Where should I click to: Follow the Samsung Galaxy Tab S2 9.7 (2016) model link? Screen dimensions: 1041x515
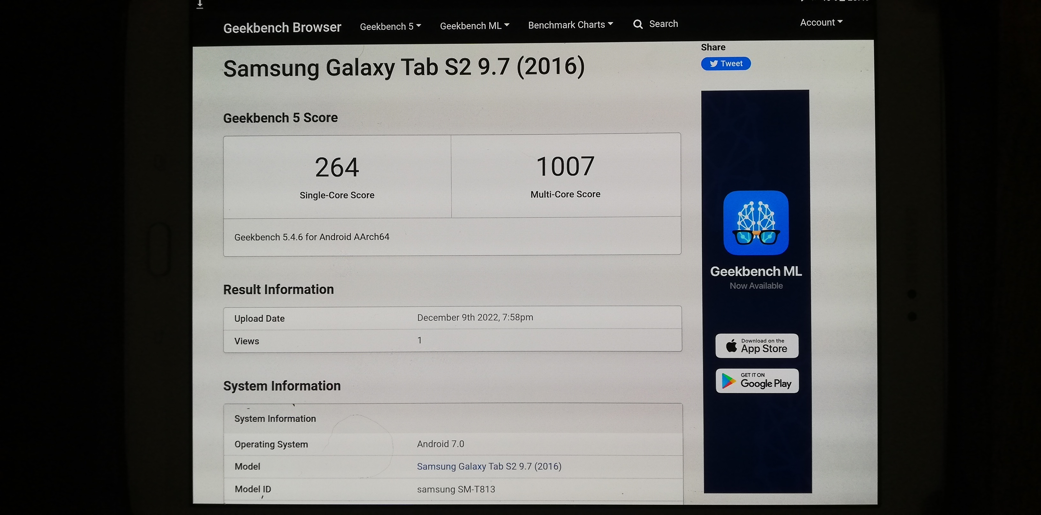[489, 466]
